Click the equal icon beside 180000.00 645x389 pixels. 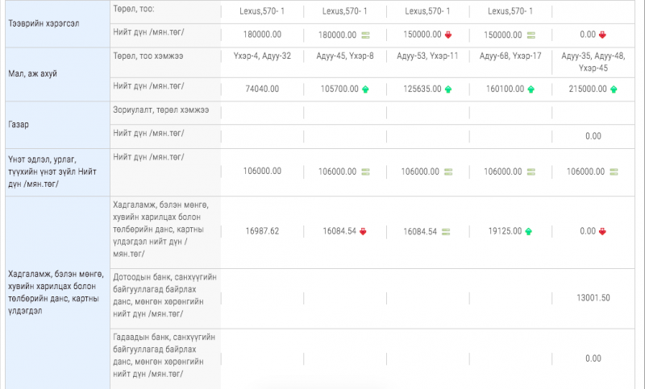365,35
